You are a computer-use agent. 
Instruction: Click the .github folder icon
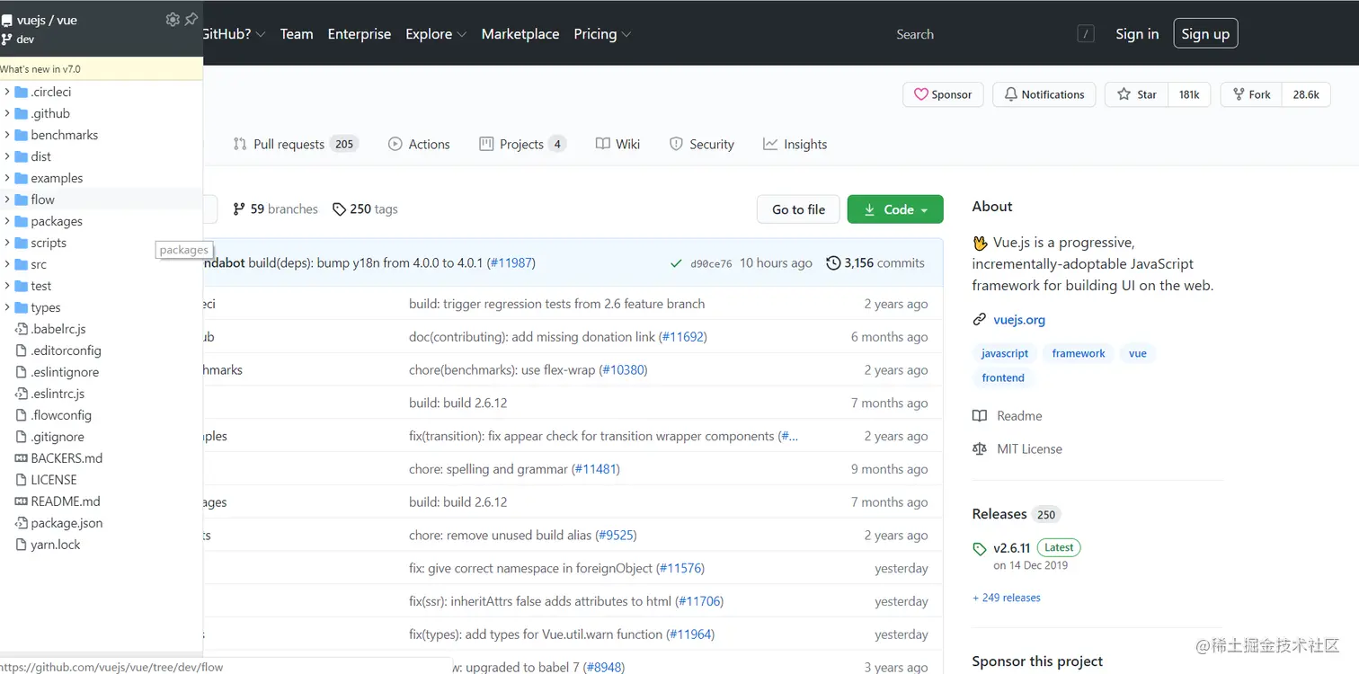(22, 113)
